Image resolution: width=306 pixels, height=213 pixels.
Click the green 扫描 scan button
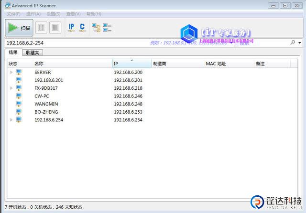19,28
